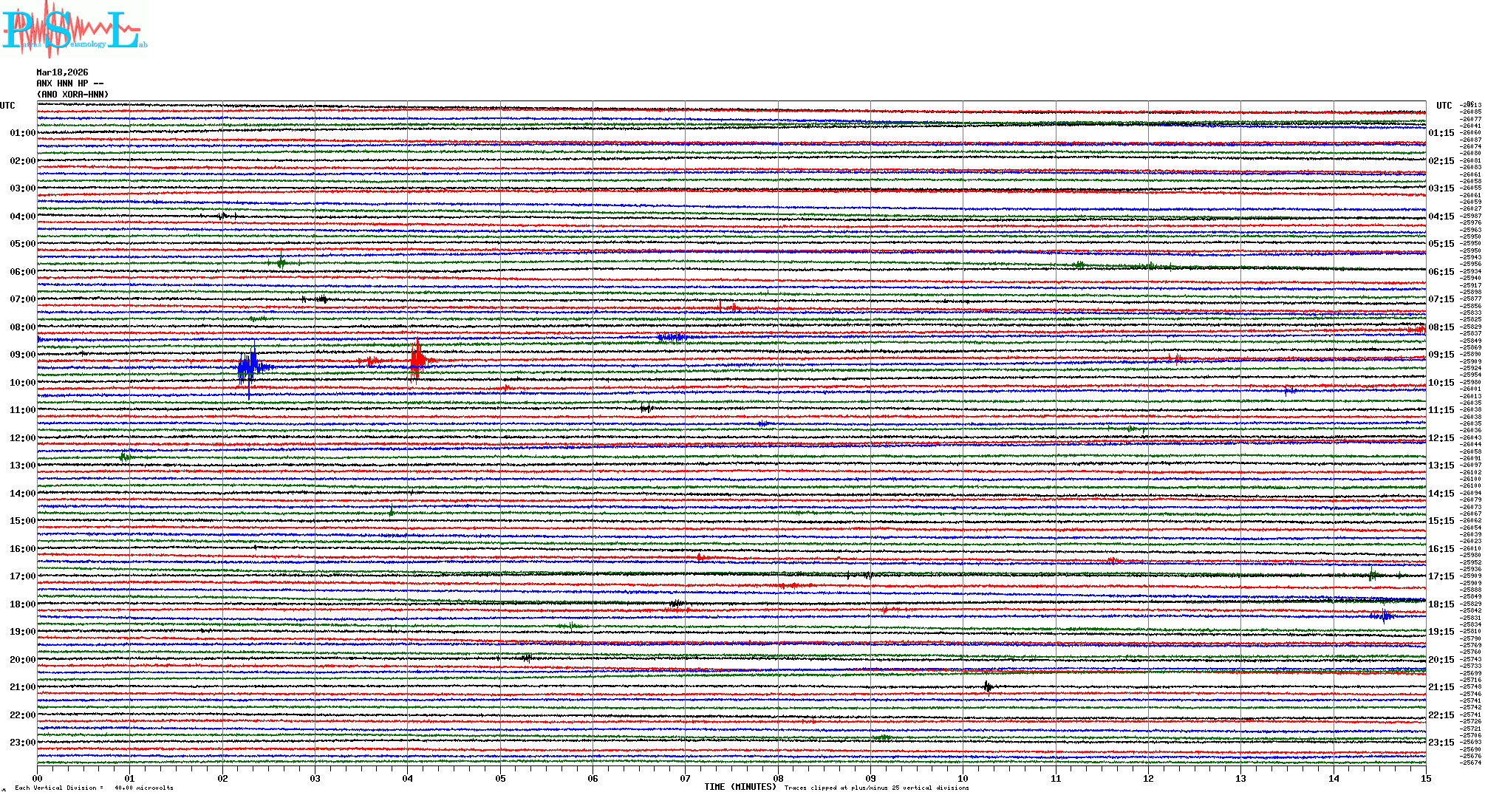Click the blue wave packet near minute 07 at 08:00

point(672,338)
